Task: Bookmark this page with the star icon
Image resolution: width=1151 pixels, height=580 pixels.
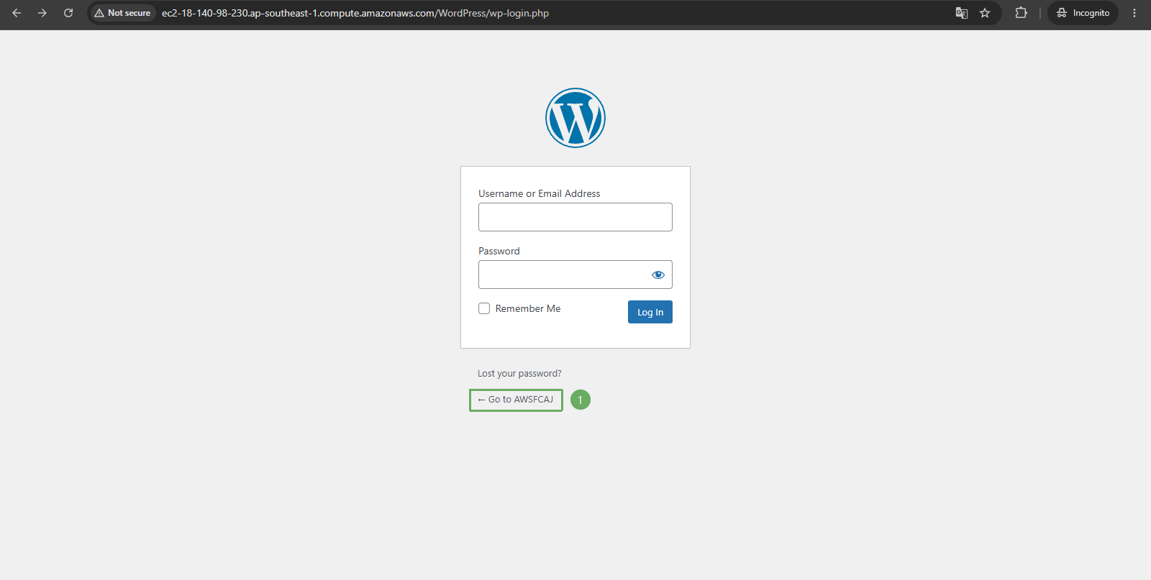Action: pyautogui.click(x=985, y=13)
